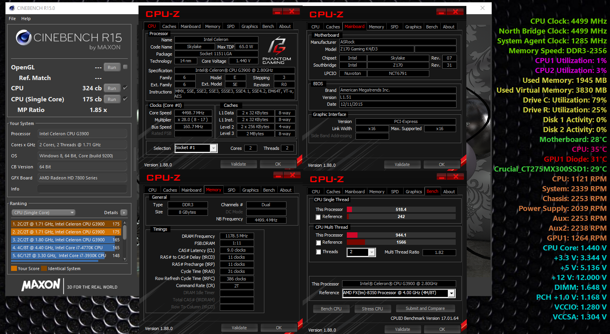610x334 pixels.
Task: Close the CPU-Z window showing the Mainboard tab
Action: point(455,12)
